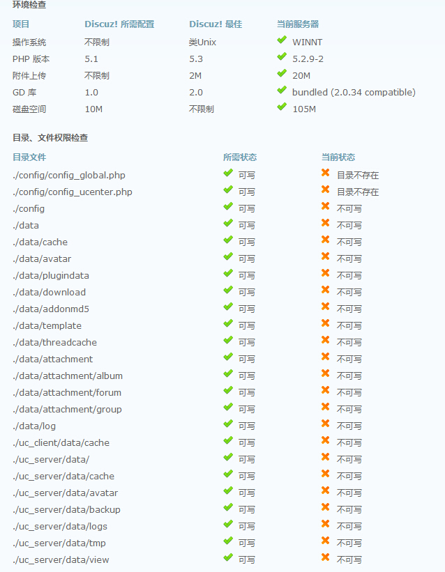Click green check in ./uc_server/data/cache row

(228, 474)
